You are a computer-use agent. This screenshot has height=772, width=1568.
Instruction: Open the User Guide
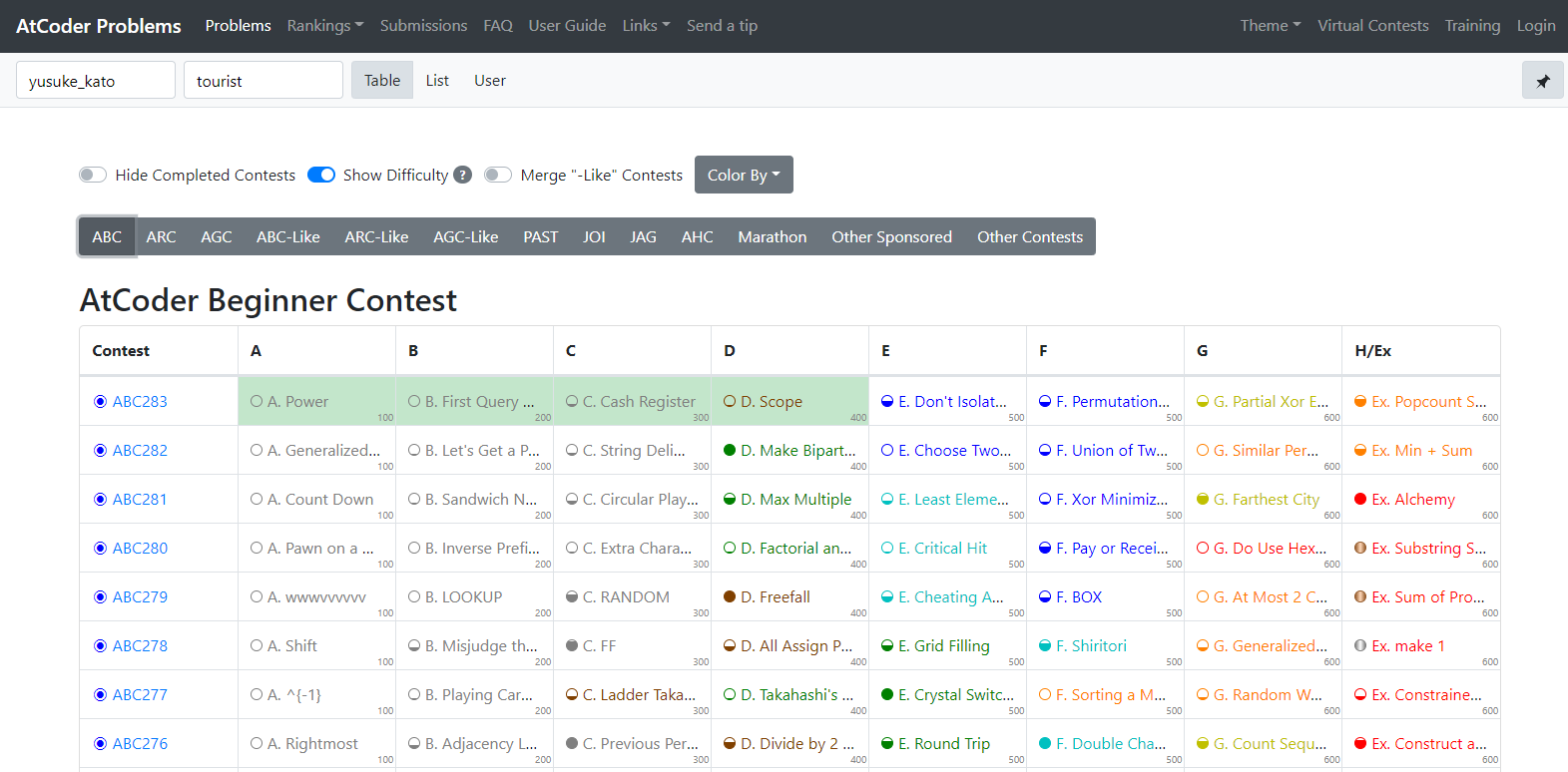click(567, 26)
